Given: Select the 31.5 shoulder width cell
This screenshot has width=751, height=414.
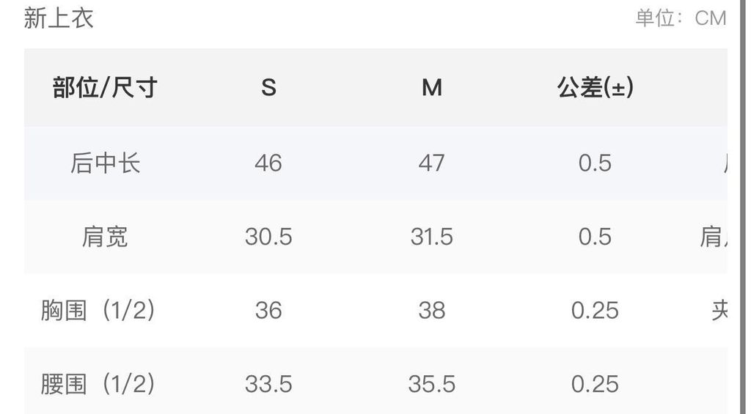Looking at the screenshot, I should (x=431, y=237).
